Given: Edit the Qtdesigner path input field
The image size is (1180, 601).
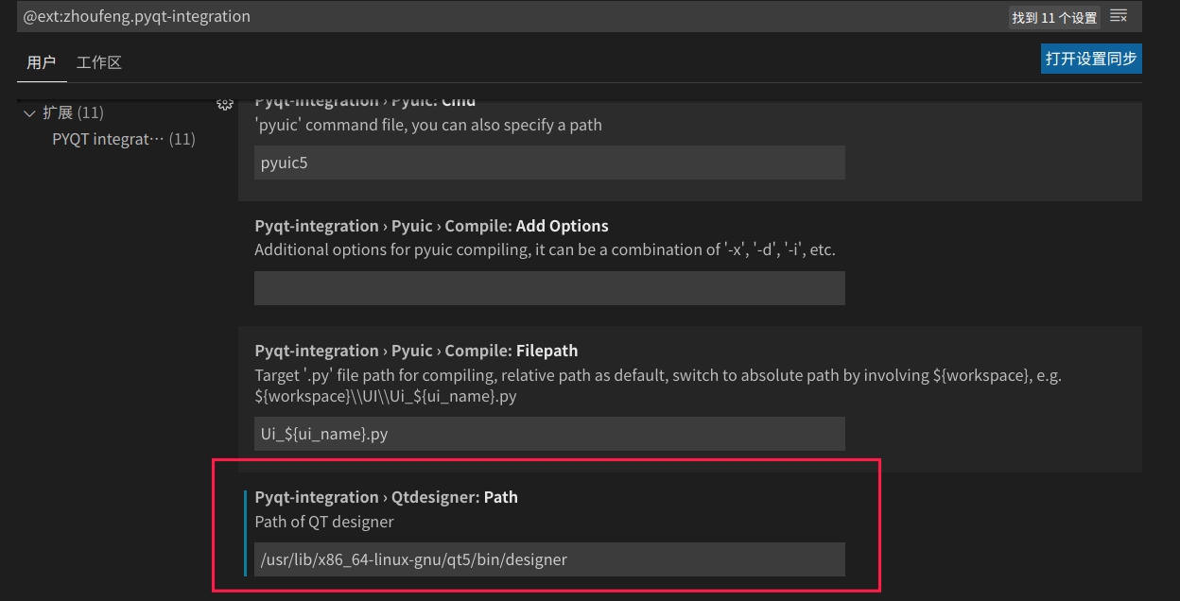Looking at the screenshot, I should [549, 559].
